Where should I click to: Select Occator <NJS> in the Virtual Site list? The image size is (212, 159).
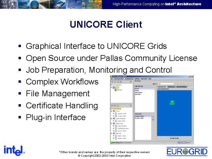coord(143,118)
